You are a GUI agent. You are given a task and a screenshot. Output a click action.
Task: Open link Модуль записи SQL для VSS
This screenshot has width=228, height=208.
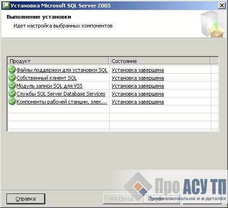pyautogui.click(x=49, y=86)
